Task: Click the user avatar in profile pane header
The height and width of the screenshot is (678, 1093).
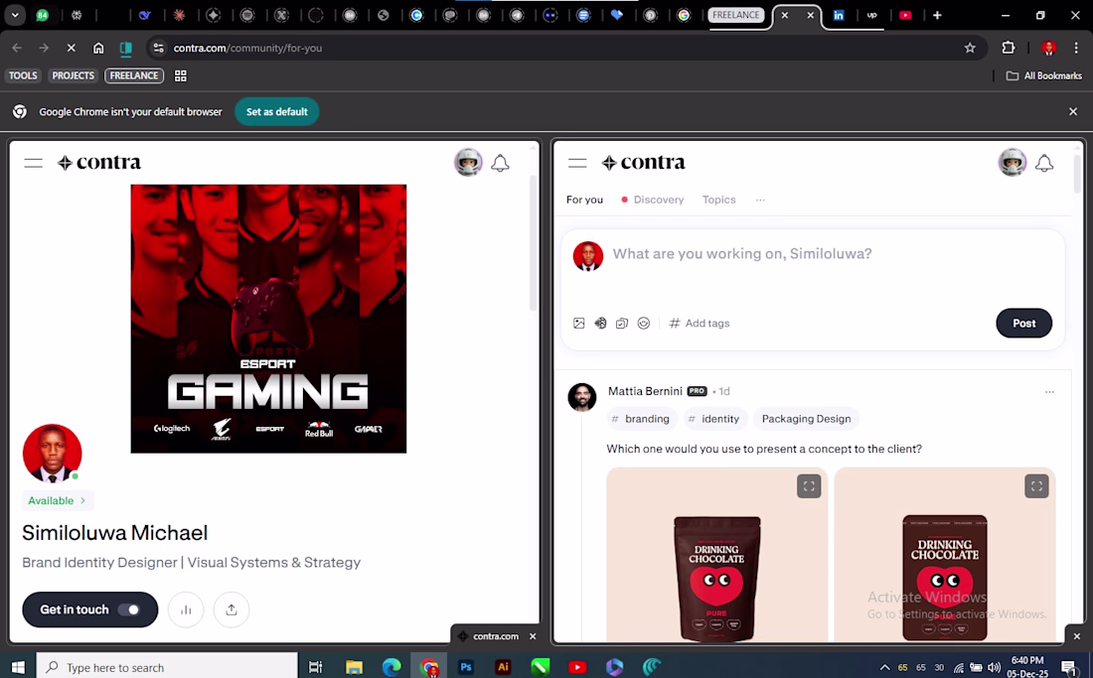Action: (468, 163)
